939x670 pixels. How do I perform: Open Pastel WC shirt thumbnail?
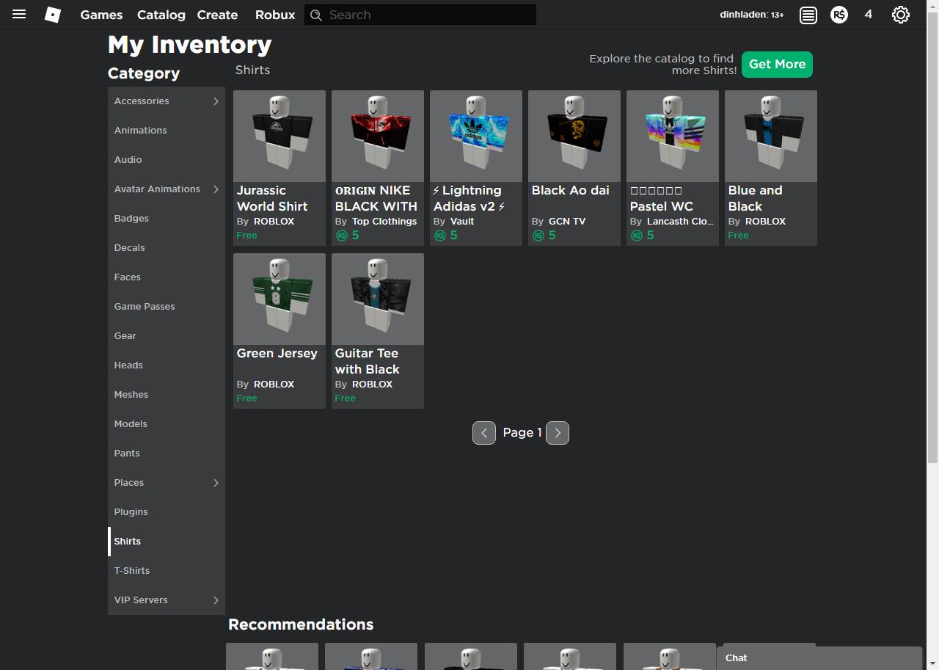point(673,136)
